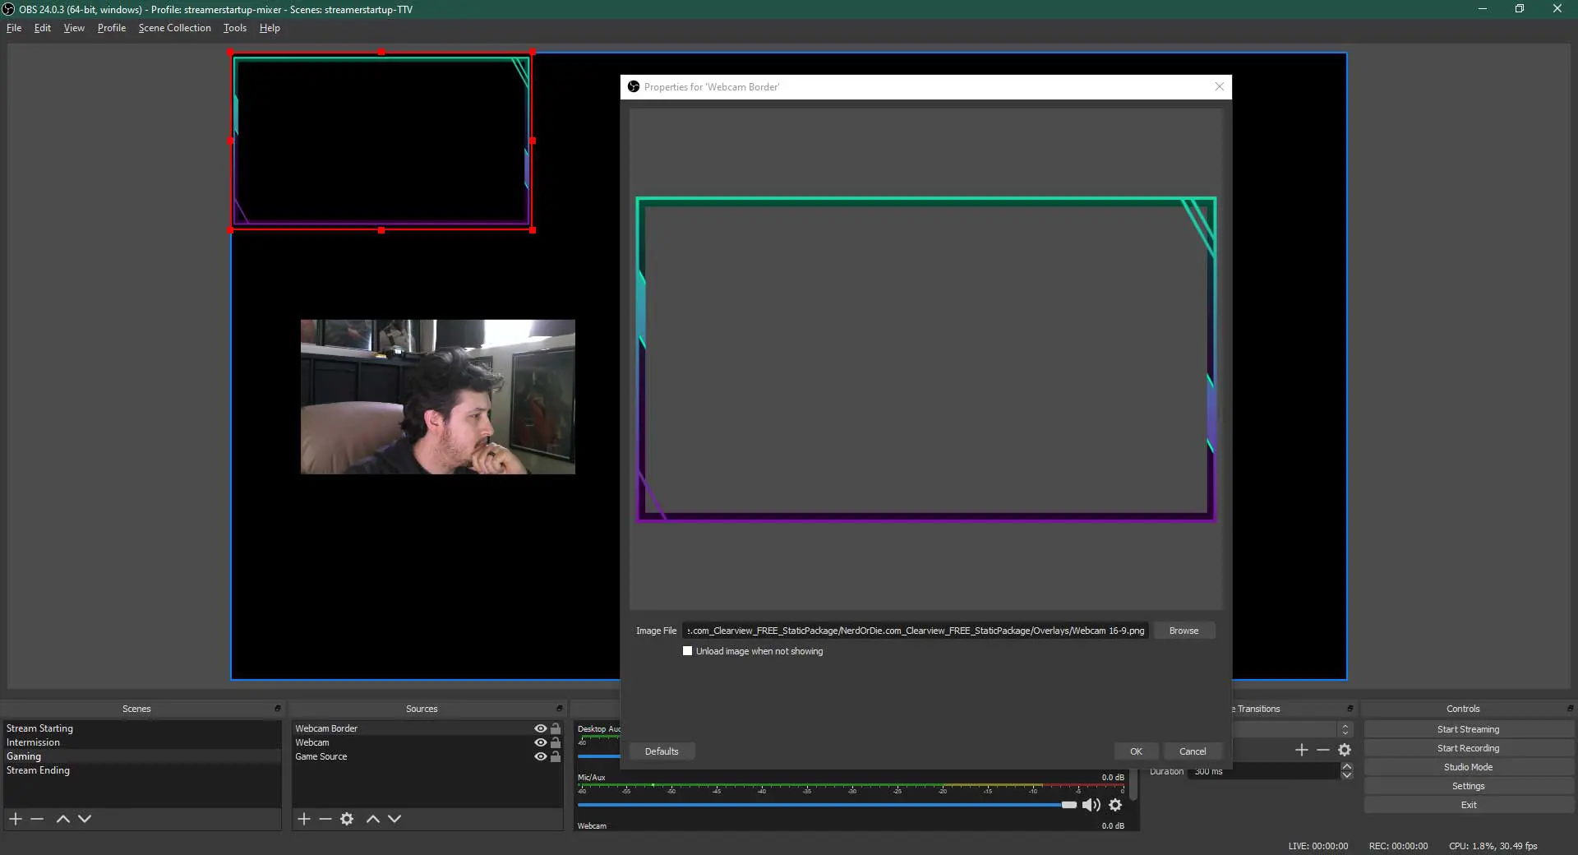
Task: Adjust the Mic/Aux volume slider handle
Action: coord(1068,805)
